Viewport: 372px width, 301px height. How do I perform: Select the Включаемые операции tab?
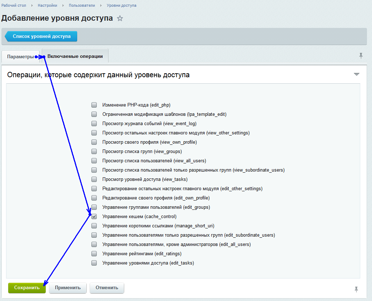[75, 56]
